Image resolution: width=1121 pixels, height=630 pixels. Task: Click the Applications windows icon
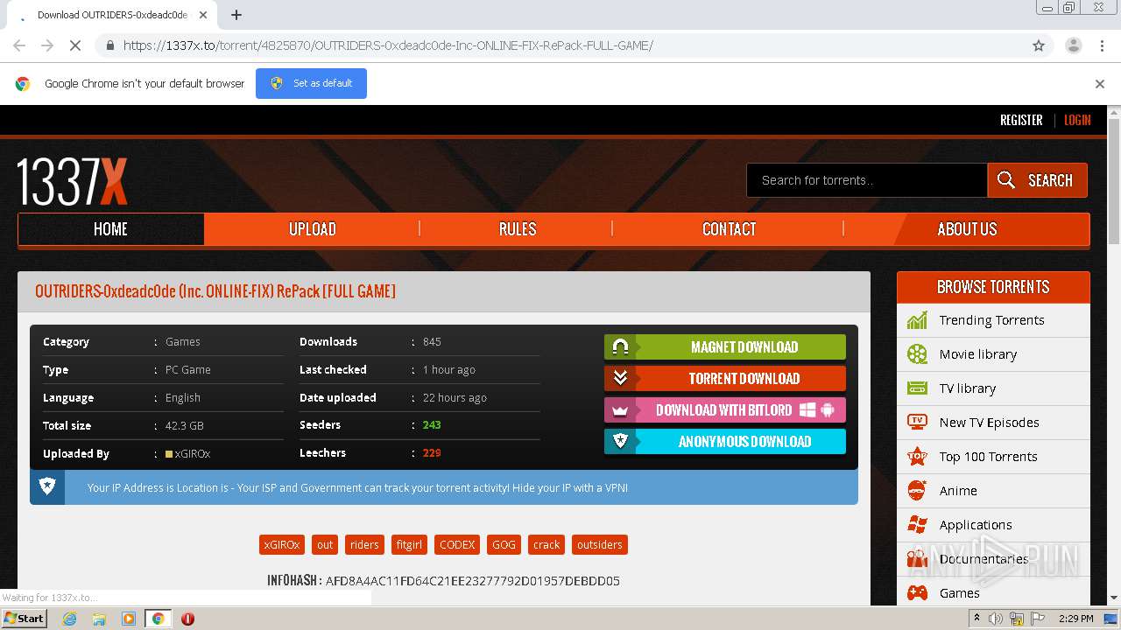[x=917, y=525]
